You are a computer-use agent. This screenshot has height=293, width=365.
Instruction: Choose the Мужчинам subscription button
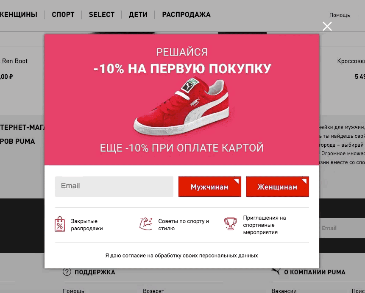click(210, 187)
